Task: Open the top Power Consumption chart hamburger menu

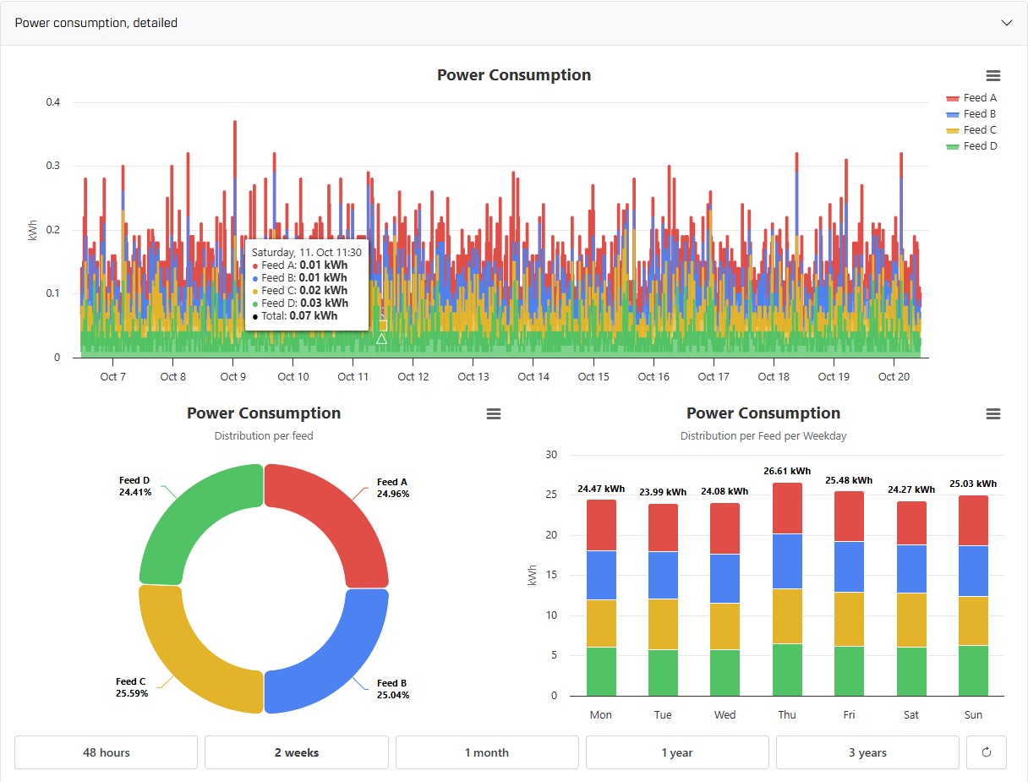Action: tap(993, 76)
